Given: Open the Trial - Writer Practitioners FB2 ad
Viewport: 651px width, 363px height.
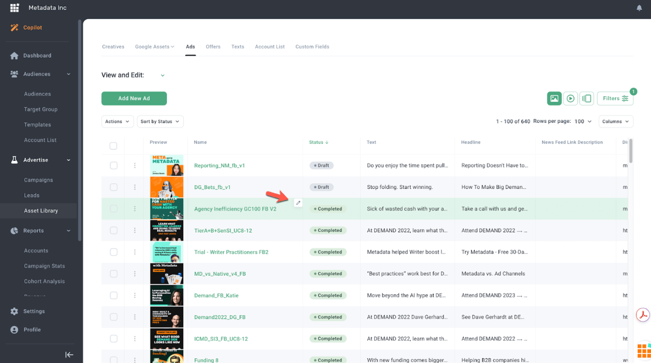Looking at the screenshot, I should pos(232,252).
